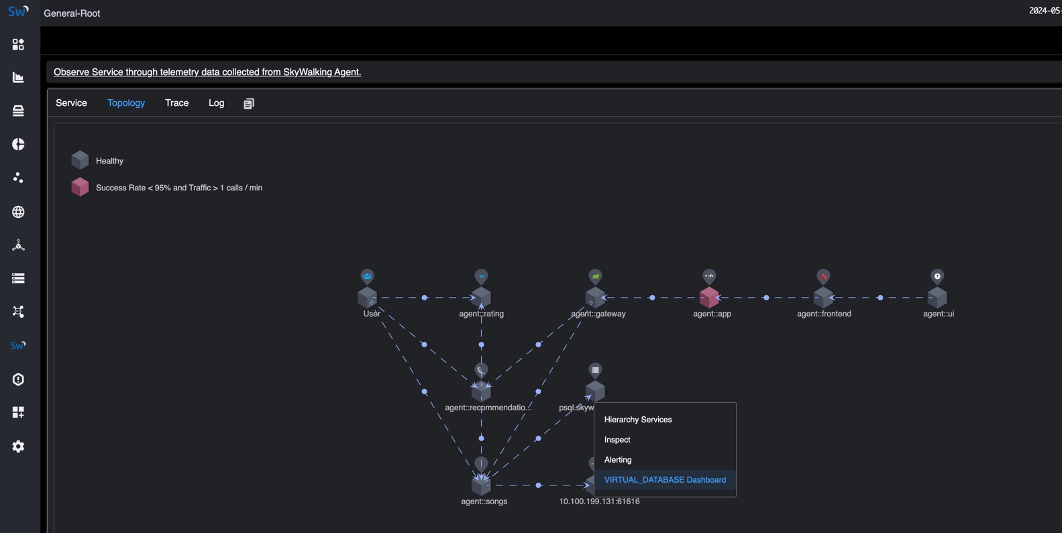
Task: Open the settings gear in sidebar
Action: tap(18, 447)
